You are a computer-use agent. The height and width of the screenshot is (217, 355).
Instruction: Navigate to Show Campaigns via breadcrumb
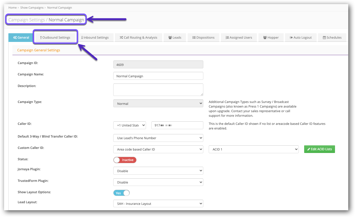tap(32, 8)
